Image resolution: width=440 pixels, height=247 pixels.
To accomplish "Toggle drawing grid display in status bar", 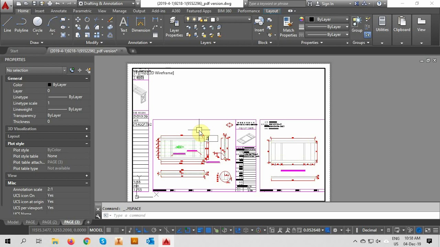I will (109, 230).
